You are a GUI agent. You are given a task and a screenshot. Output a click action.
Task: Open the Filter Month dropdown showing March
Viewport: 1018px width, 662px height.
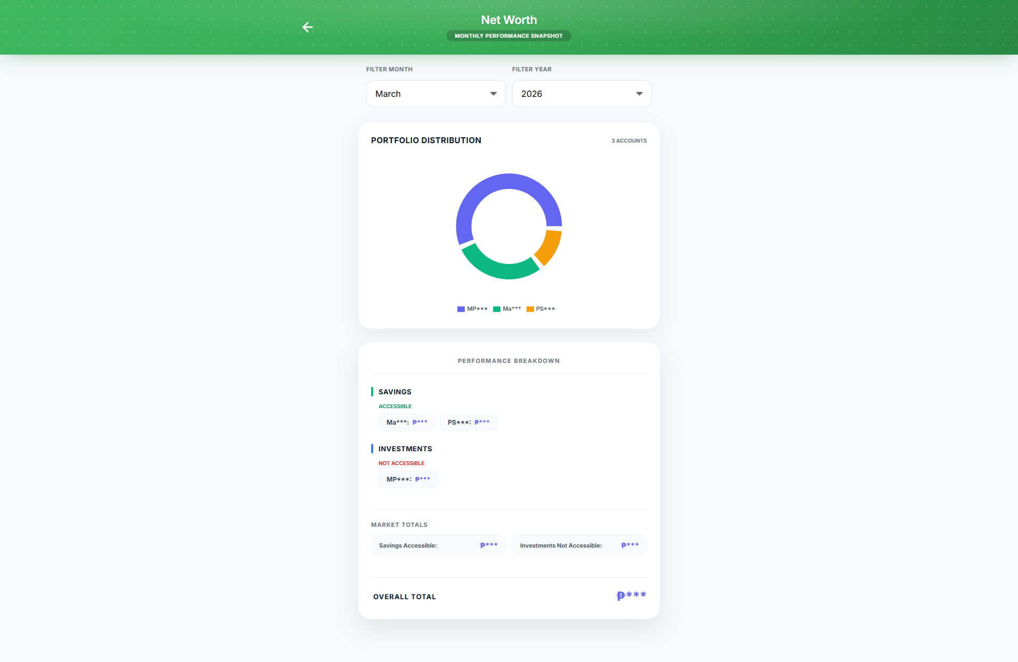coord(436,94)
